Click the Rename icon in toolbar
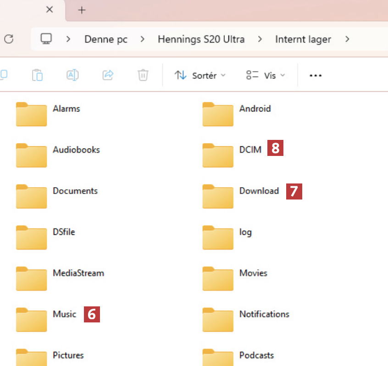Image resolution: width=388 pixels, height=366 pixels. [72, 75]
